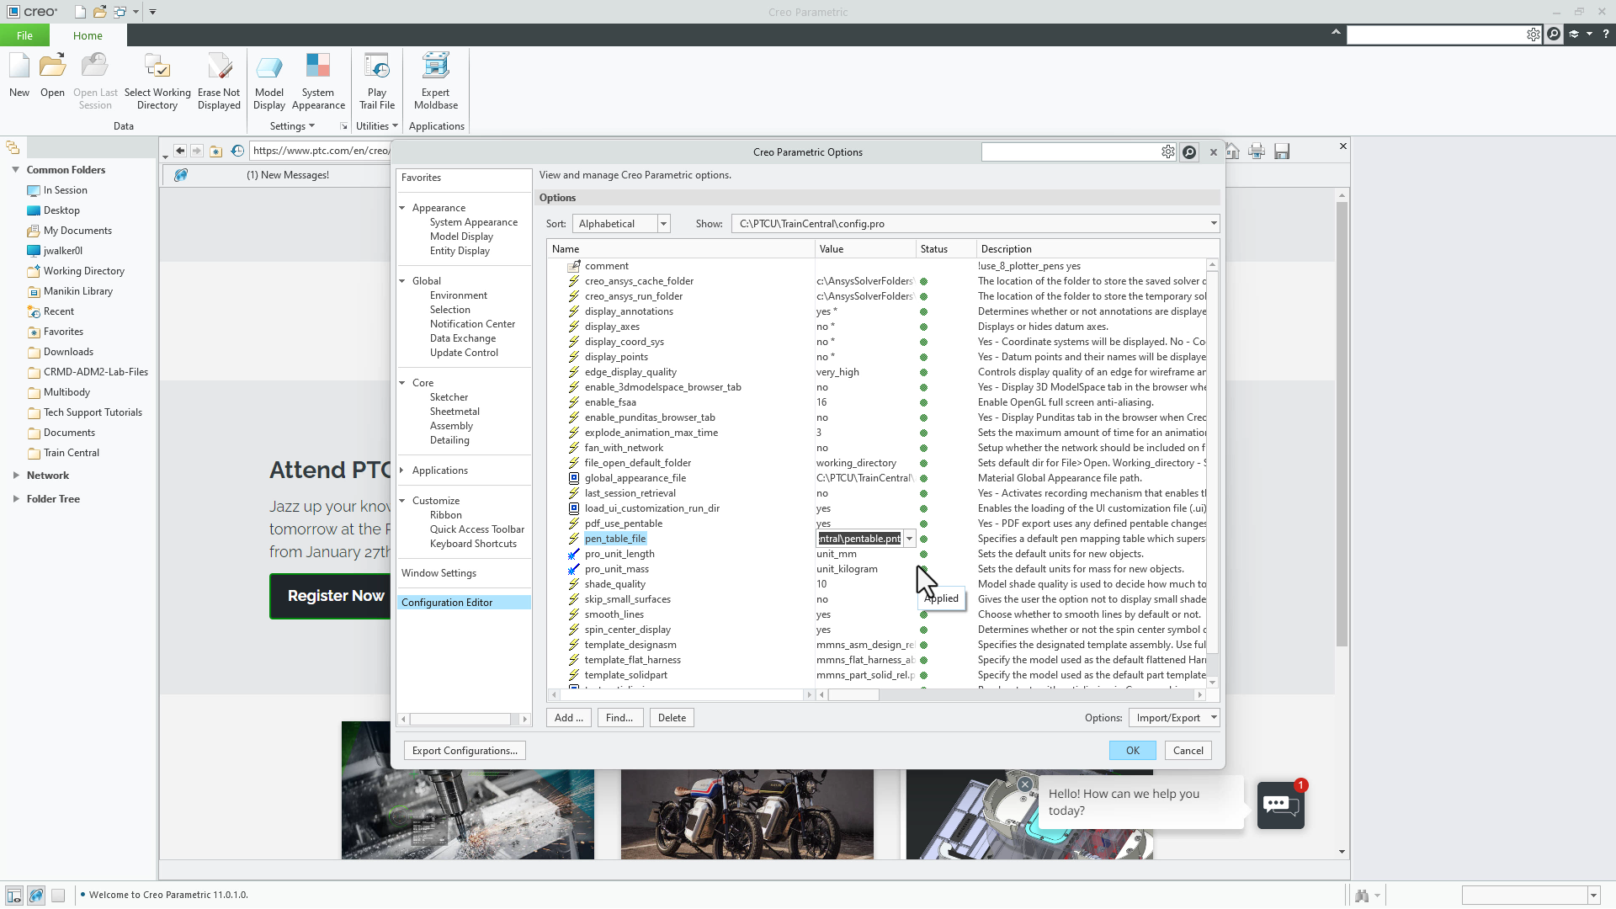
Task: Click Play Trail File icon
Action: [376, 67]
